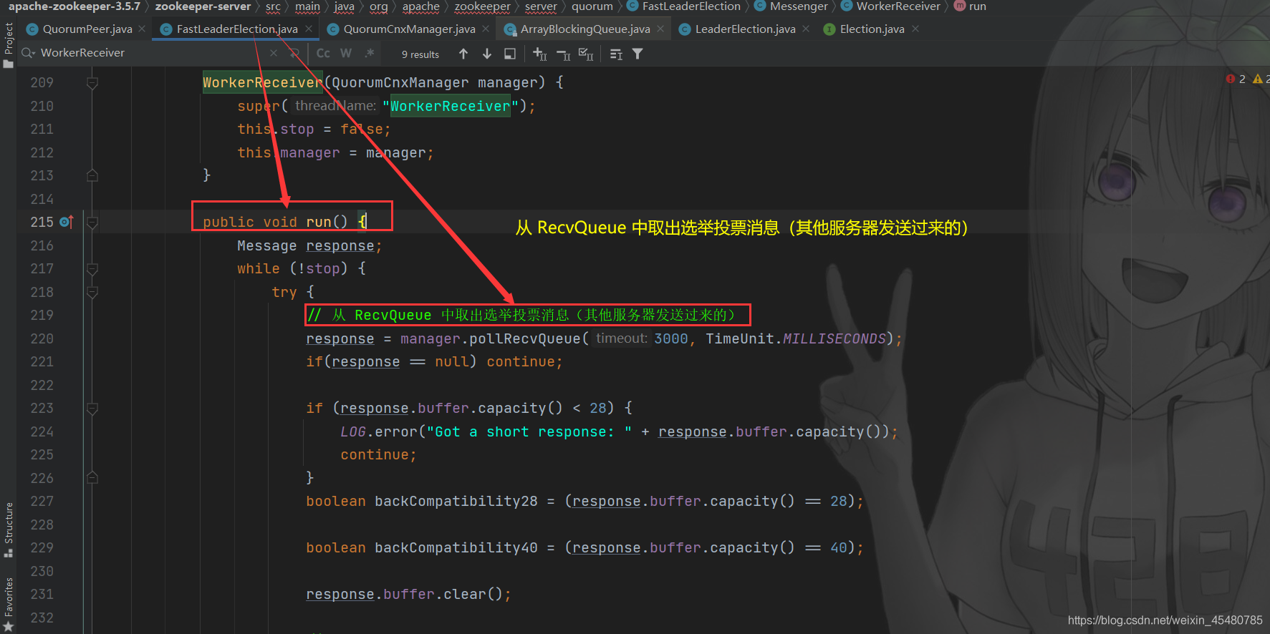Close the QuorumPeer.java tab

(142, 29)
